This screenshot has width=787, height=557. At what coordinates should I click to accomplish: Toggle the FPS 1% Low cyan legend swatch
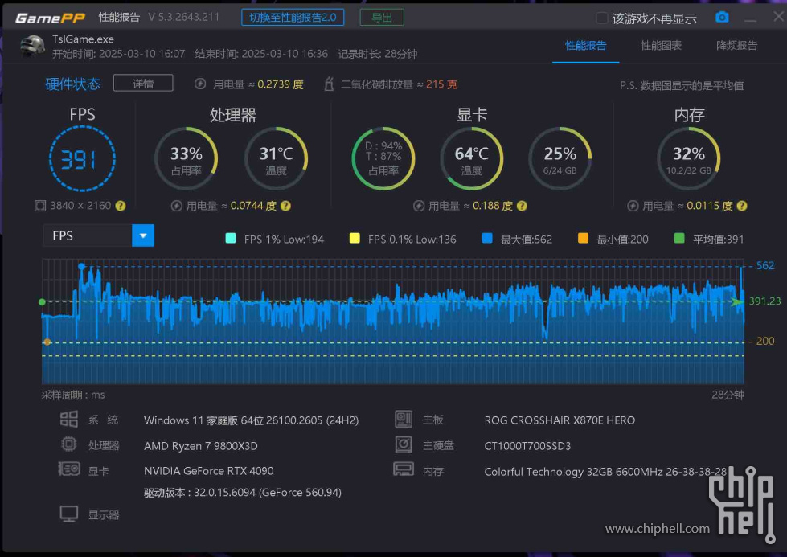(x=231, y=239)
